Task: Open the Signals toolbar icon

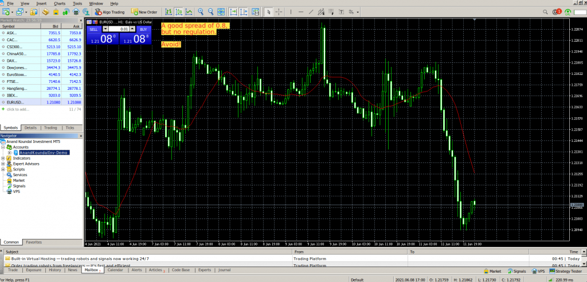Action: coord(66,13)
